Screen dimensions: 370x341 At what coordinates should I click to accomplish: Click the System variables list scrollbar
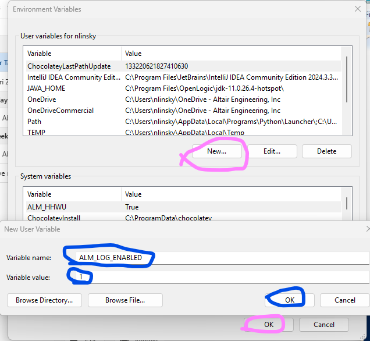[347, 204]
